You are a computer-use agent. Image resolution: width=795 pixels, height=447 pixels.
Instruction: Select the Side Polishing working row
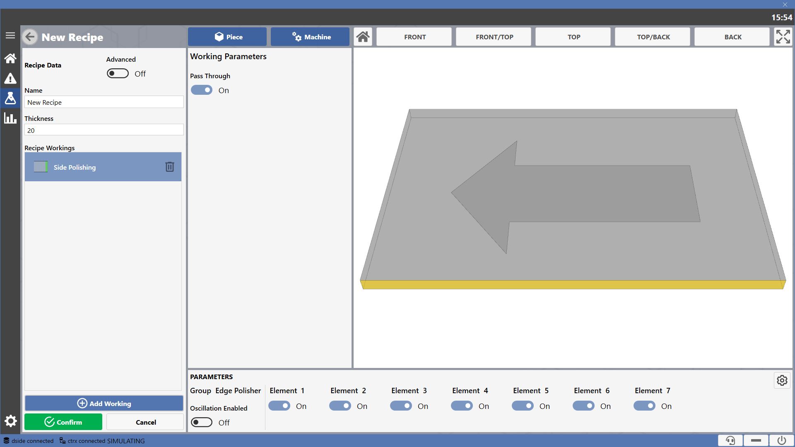[x=103, y=167]
